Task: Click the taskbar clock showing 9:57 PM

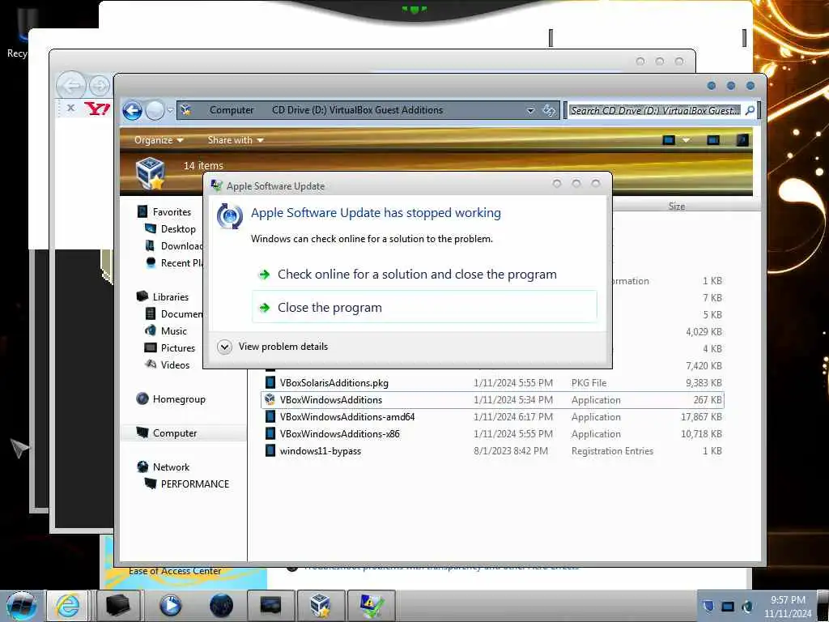Action: (788, 606)
